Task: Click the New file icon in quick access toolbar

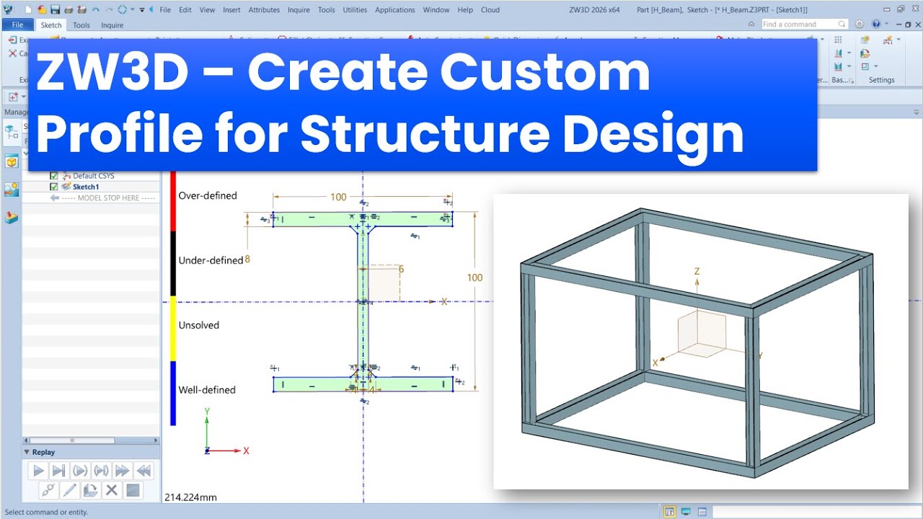Action: pyautogui.click(x=28, y=10)
